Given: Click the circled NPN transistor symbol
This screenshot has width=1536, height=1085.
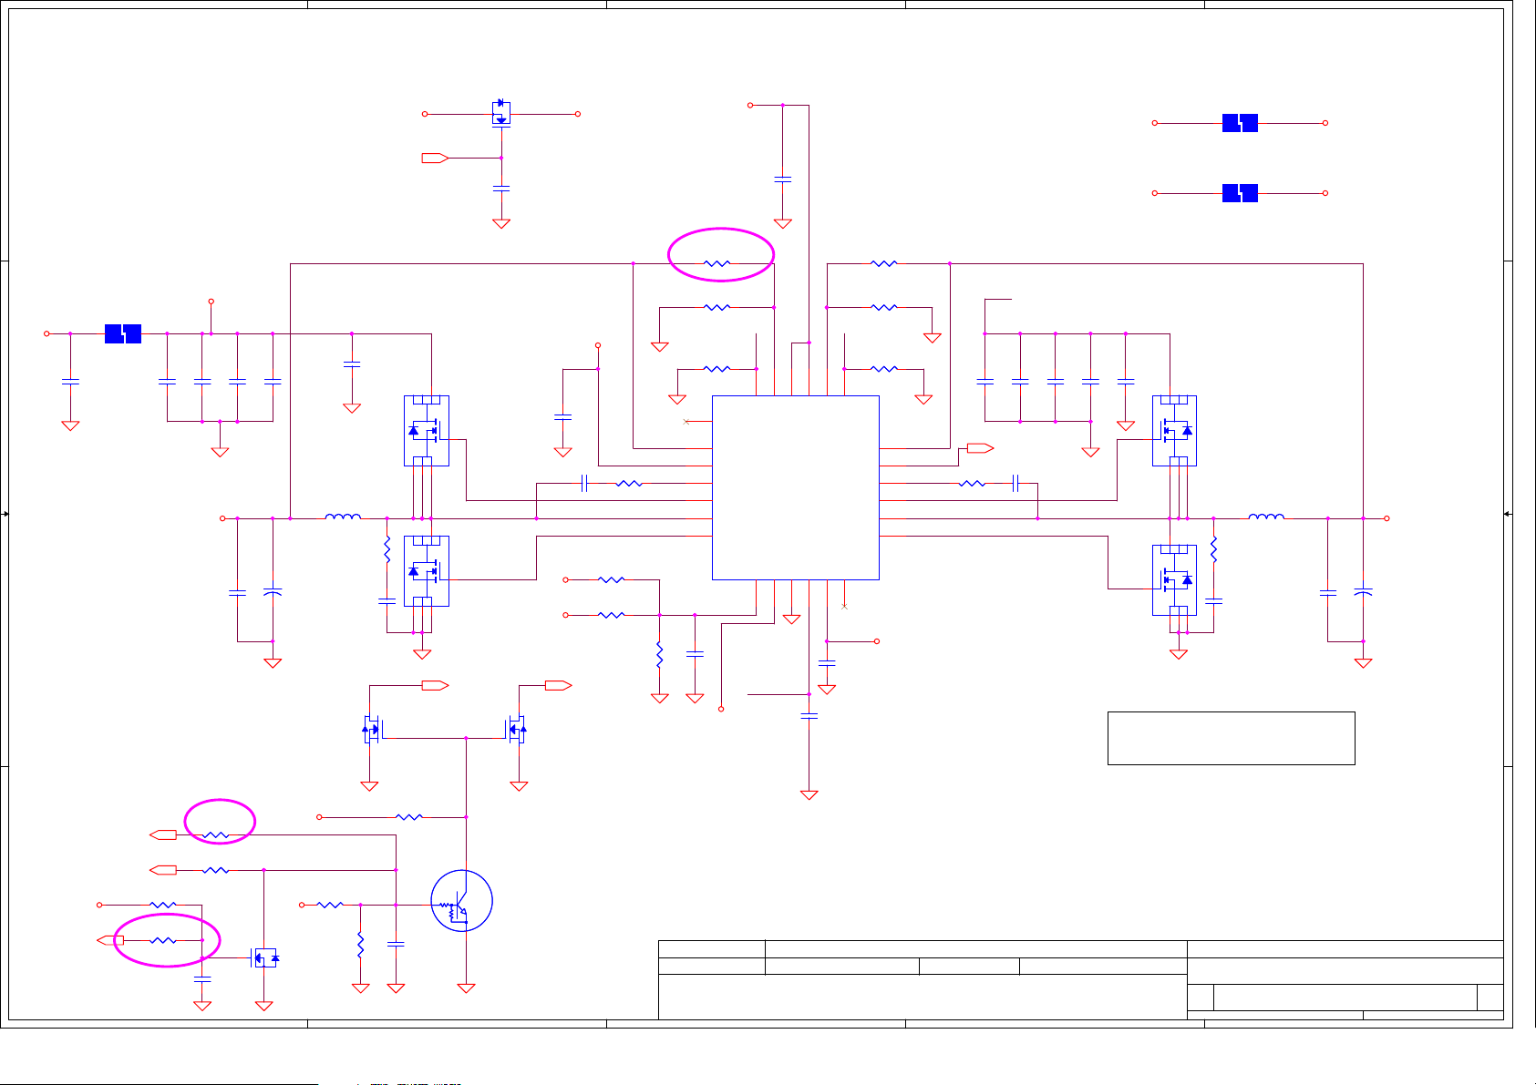Looking at the screenshot, I should point(462,901).
